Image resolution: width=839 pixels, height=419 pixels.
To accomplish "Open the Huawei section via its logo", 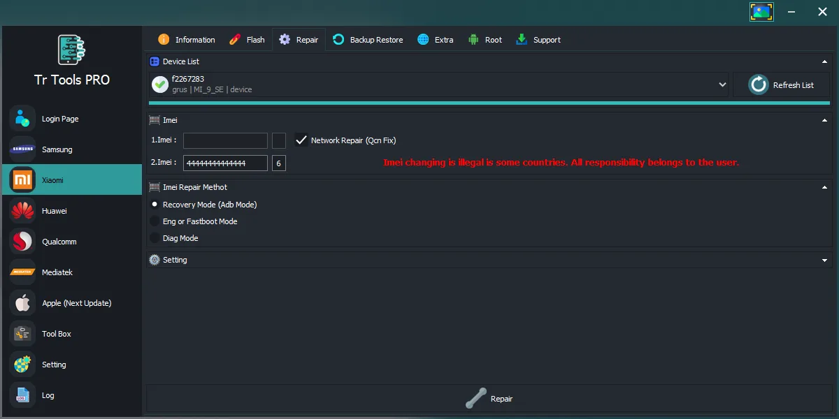I will click(x=22, y=210).
